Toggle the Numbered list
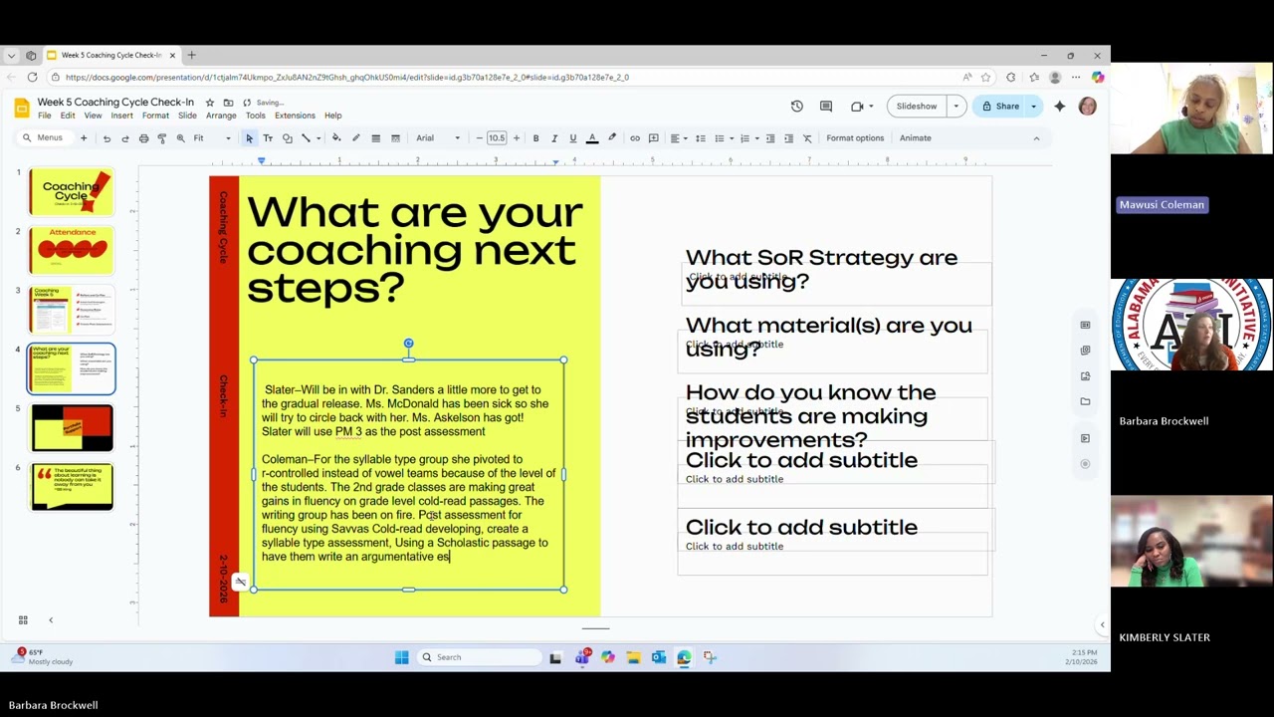Image resolution: width=1274 pixels, height=717 pixels. [744, 138]
